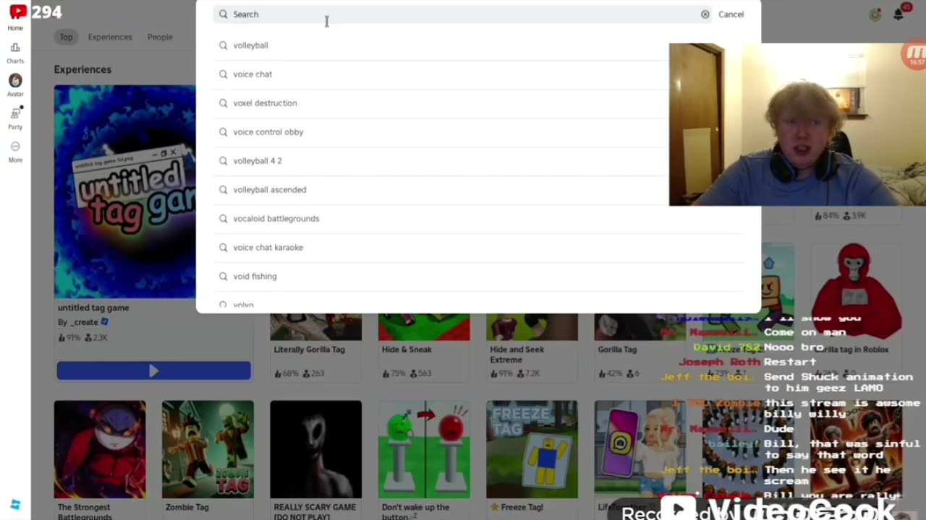Screen dimensions: 926x520
Task: Open the phone and blonde avatar thumbnail
Action: (640, 449)
